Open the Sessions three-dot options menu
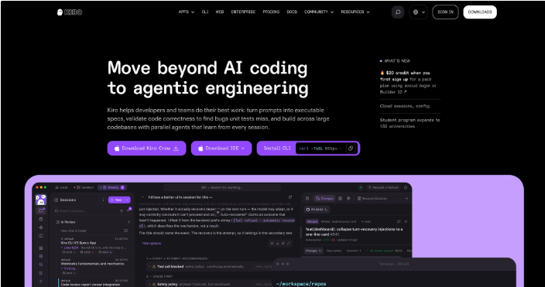545x287 pixels. (103, 200)
